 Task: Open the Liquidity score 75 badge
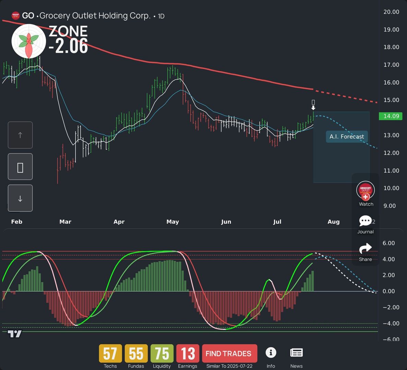point(162,354)
